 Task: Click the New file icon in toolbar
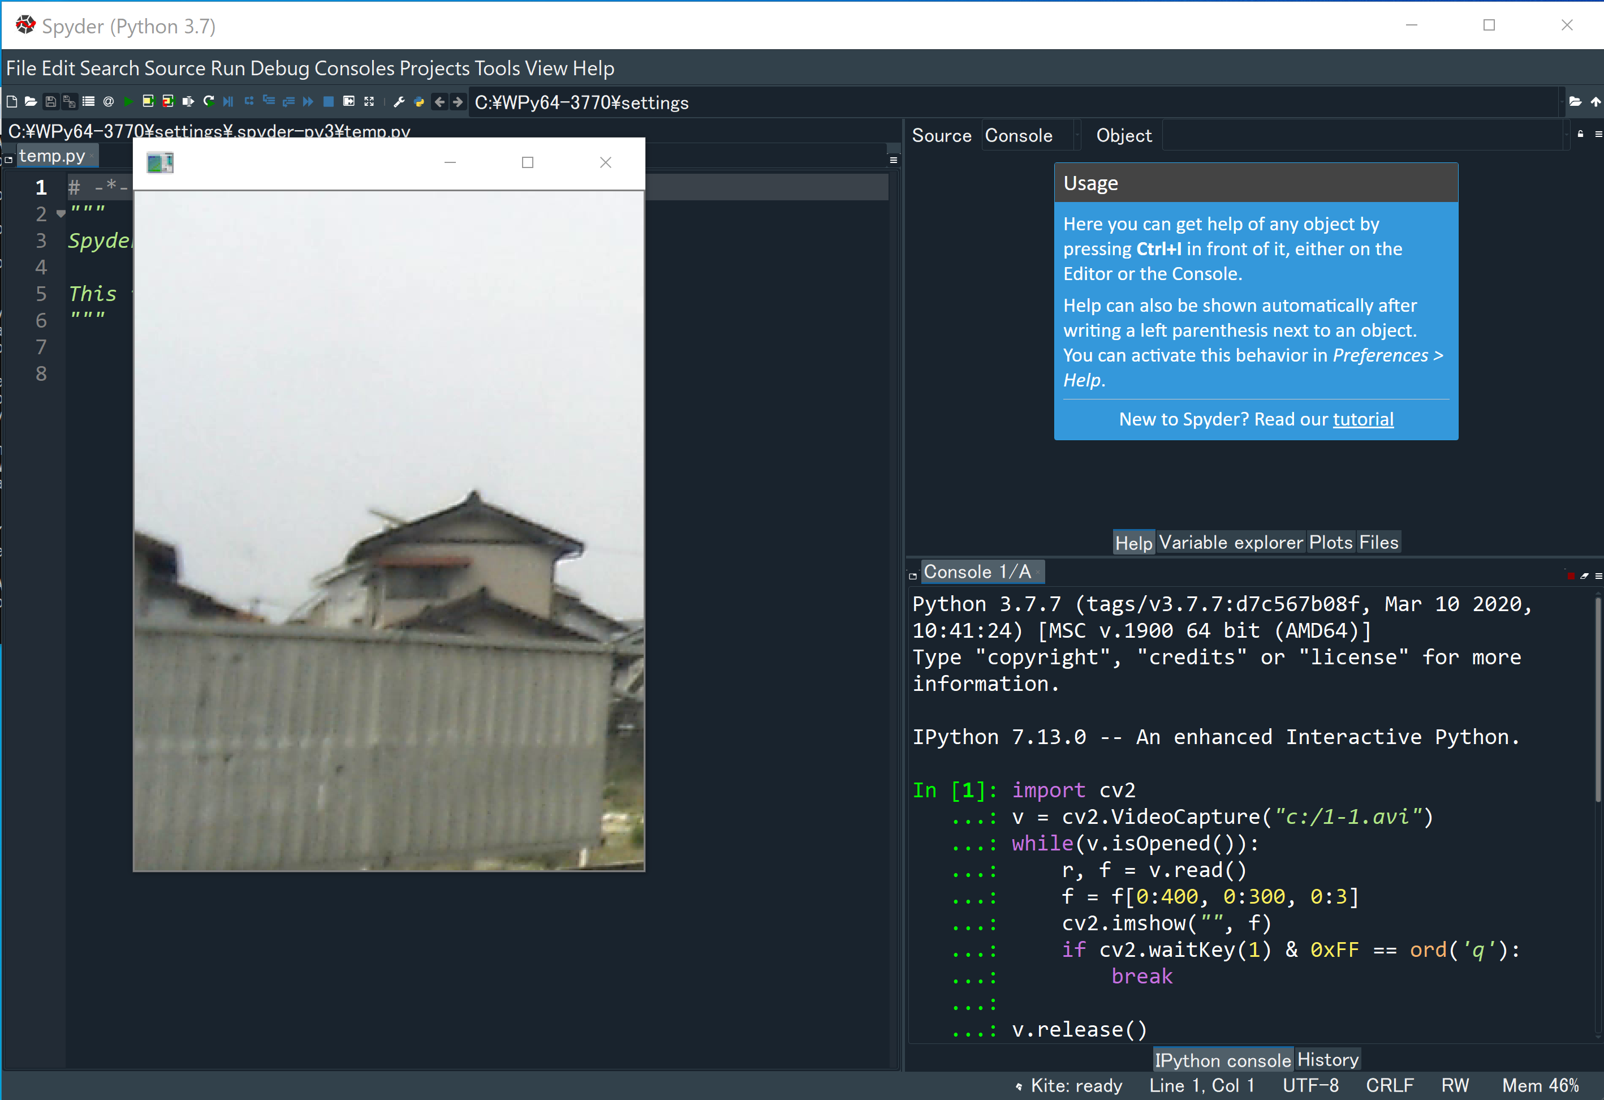pos(12,102)
